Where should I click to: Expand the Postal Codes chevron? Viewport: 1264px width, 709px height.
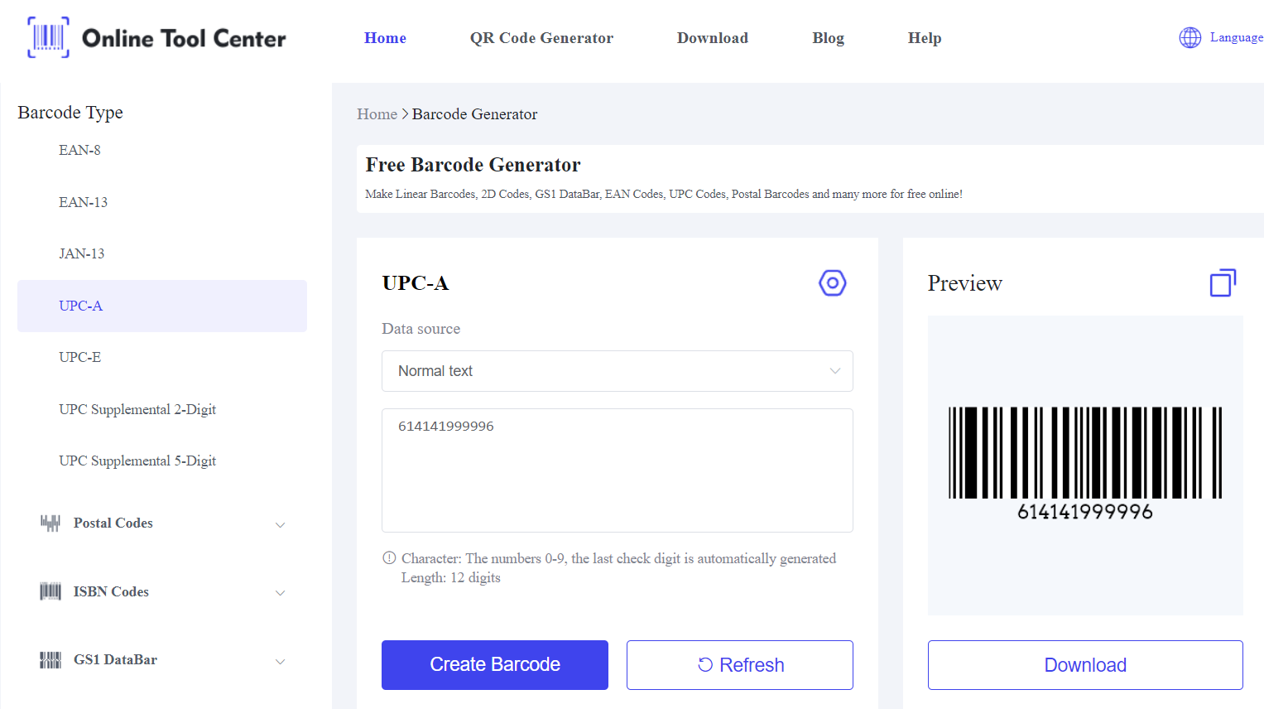[x=280, y=525]
